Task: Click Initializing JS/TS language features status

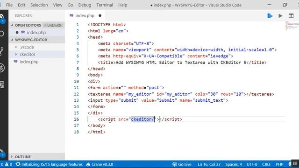Action: (x=49, y=164)
